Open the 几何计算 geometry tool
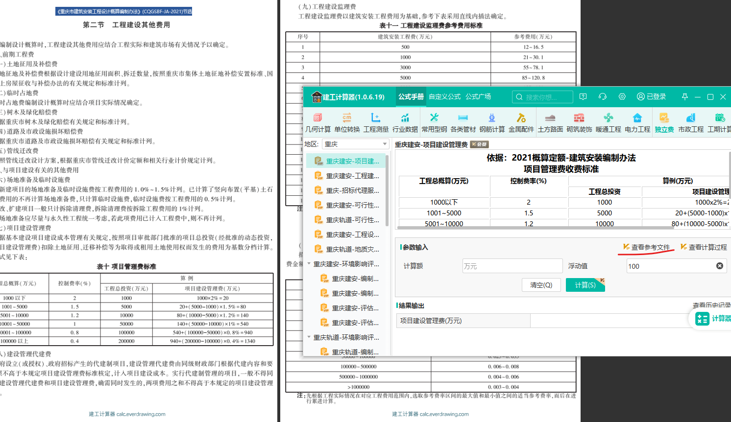The width and height of the screenshot is (731, 422). tap(317, 122)
